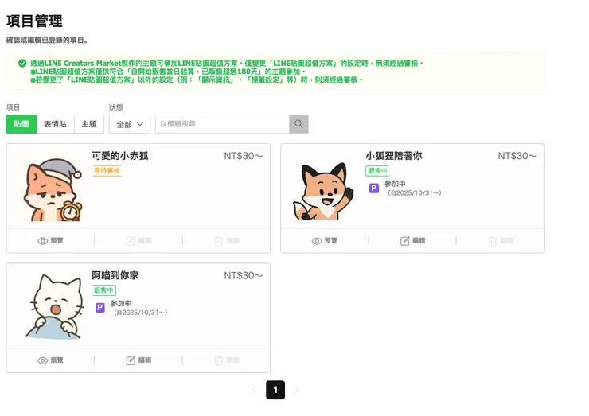Click the 販售中 badge on 小狐狸陪著你
Viewport: 589px width, 416px height.
377,171
